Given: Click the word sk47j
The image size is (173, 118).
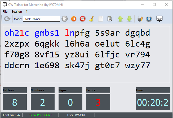Looking at the screenshot, I should click(77, 66).
